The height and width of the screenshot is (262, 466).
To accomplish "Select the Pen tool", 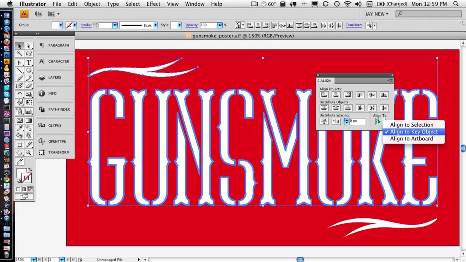I will (x=20, y=63).
